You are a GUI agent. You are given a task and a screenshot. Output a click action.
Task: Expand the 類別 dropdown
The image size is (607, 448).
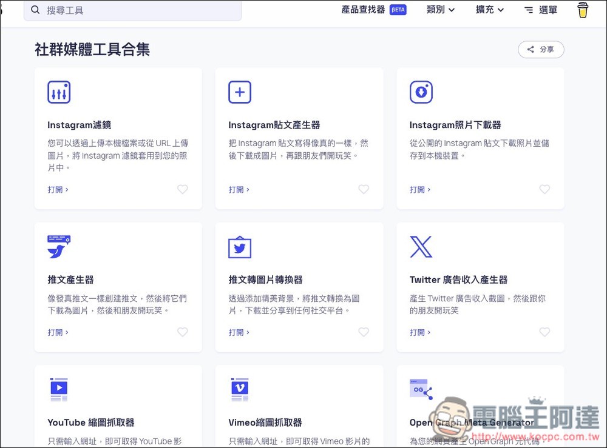pyautogui.click(x=441, y=10)
